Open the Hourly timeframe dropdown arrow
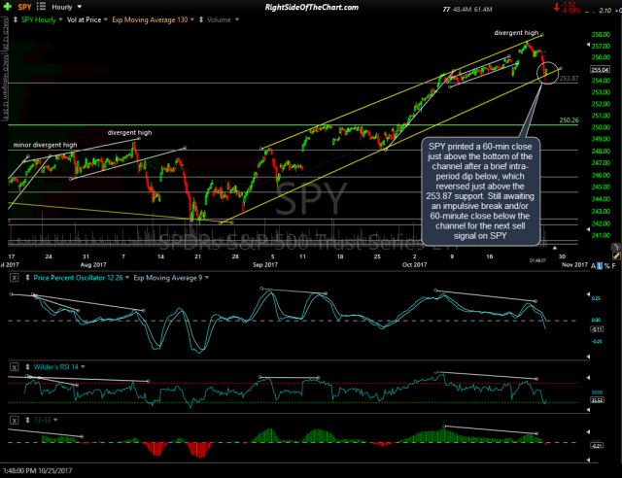 80,7
